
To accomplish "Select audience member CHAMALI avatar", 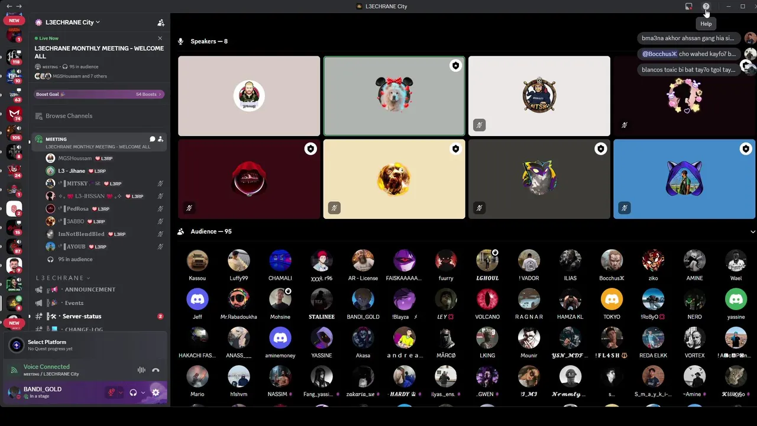I will pyautogui.click(x=280, y=260).
